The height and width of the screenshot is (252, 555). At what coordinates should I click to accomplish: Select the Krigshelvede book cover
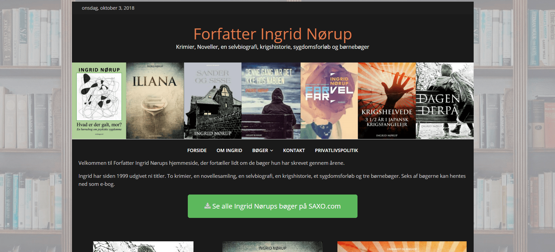[387, 101]
